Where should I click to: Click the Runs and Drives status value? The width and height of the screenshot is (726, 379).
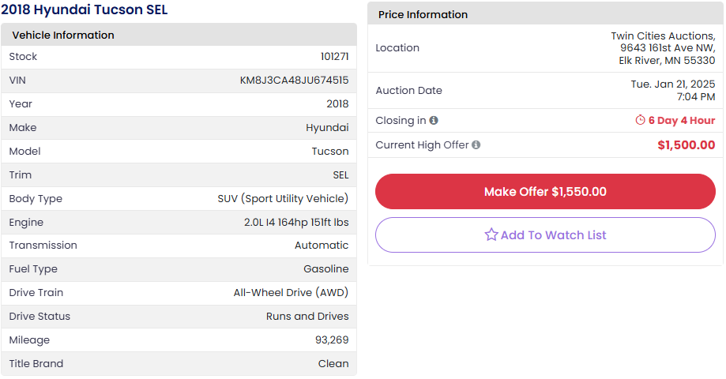point(307,317)
